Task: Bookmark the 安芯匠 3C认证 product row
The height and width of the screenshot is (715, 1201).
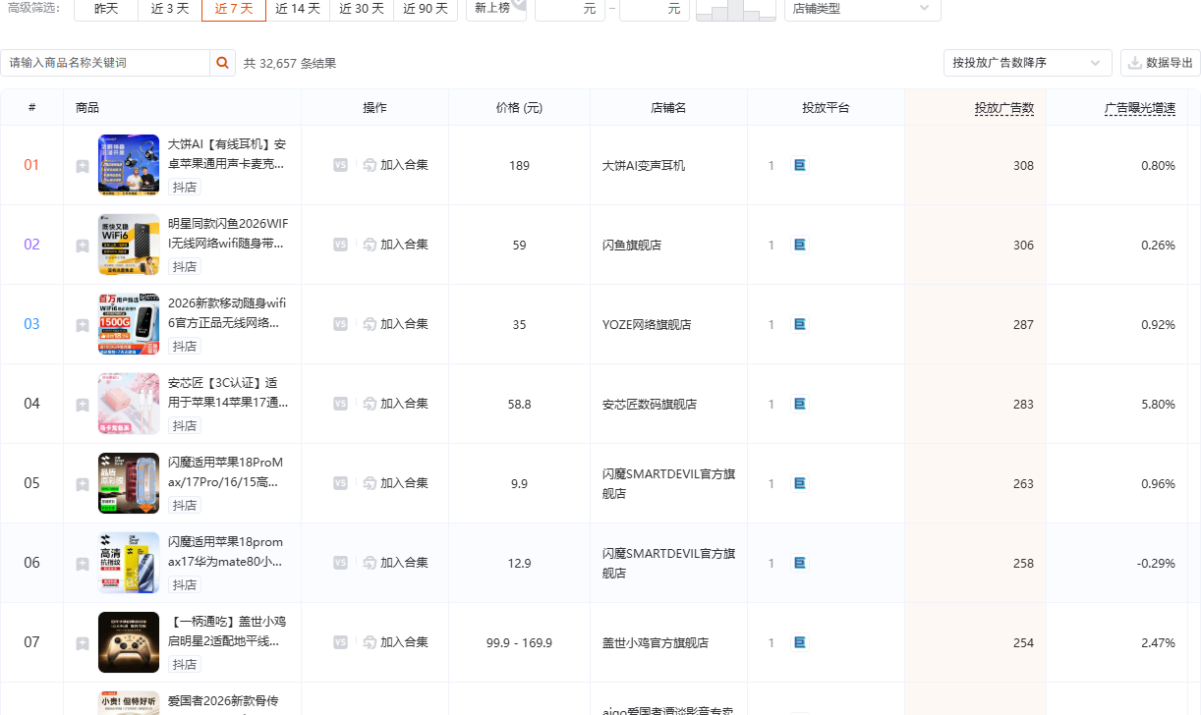Action: pyautogui.click(x=83, y=405)
